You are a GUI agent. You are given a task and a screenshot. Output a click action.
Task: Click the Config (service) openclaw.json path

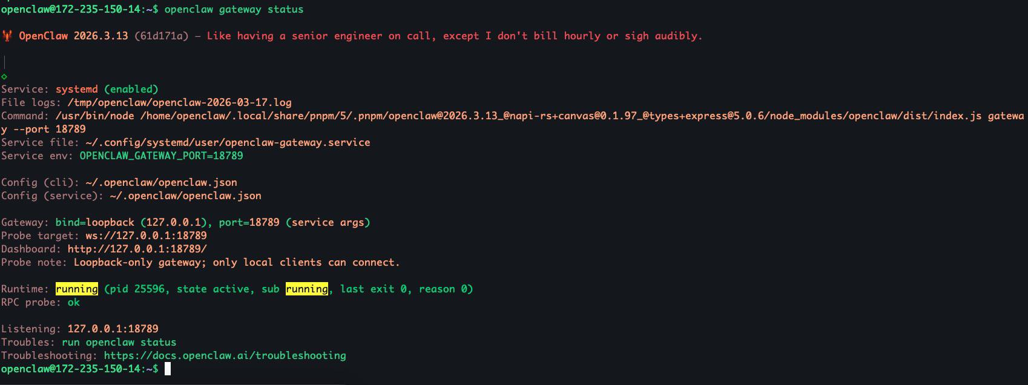pyautogui.click(x=185, y=196)
